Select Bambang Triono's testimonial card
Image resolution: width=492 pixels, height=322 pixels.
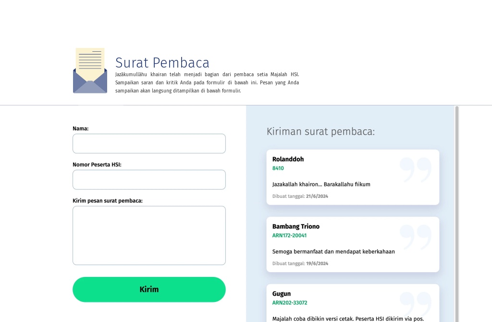(x=353, y=244)
